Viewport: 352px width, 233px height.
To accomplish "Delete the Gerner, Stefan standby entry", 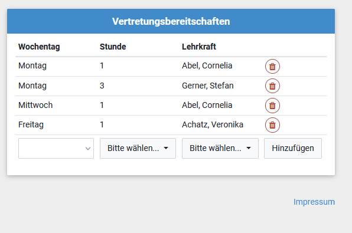I will coord(272,86).
